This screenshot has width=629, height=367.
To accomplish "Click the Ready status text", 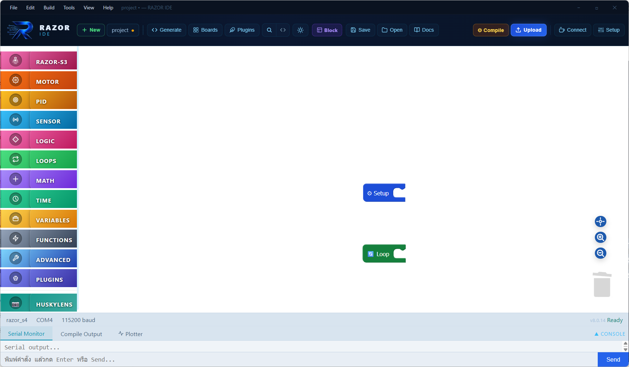I will pyautogui.click(x=615, y=320).
